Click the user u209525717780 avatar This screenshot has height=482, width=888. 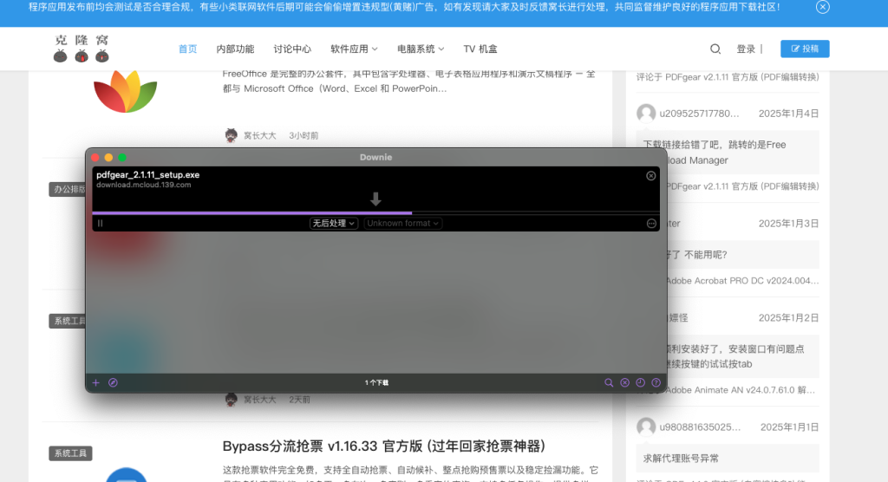click(645, 114)
